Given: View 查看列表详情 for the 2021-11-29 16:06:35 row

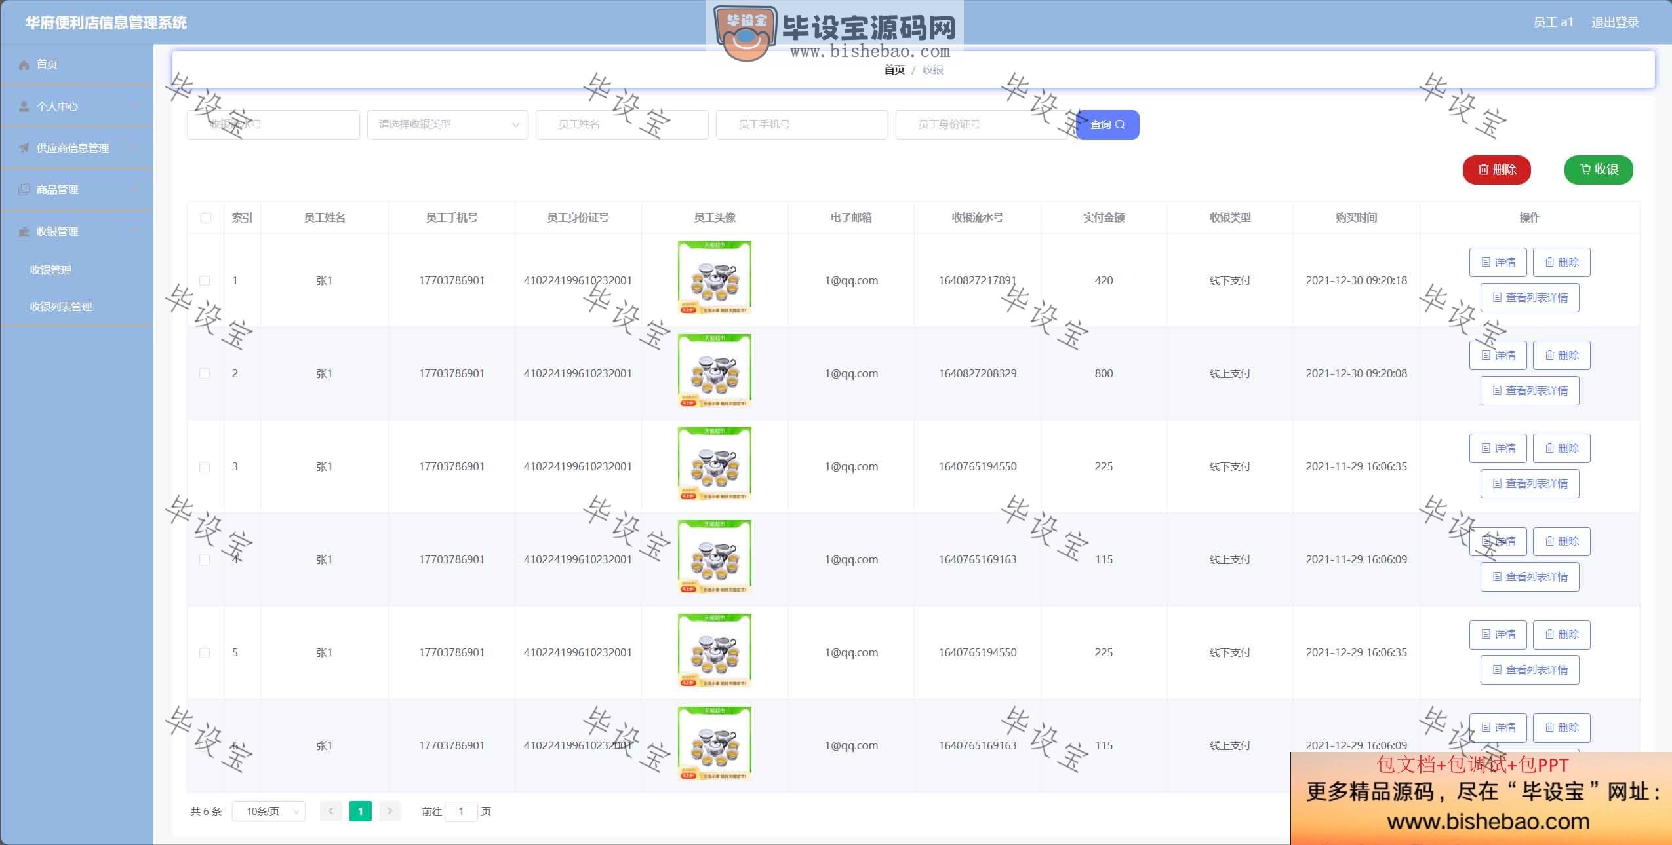Looking at the screenshot, I should (x=1530, y=483).
